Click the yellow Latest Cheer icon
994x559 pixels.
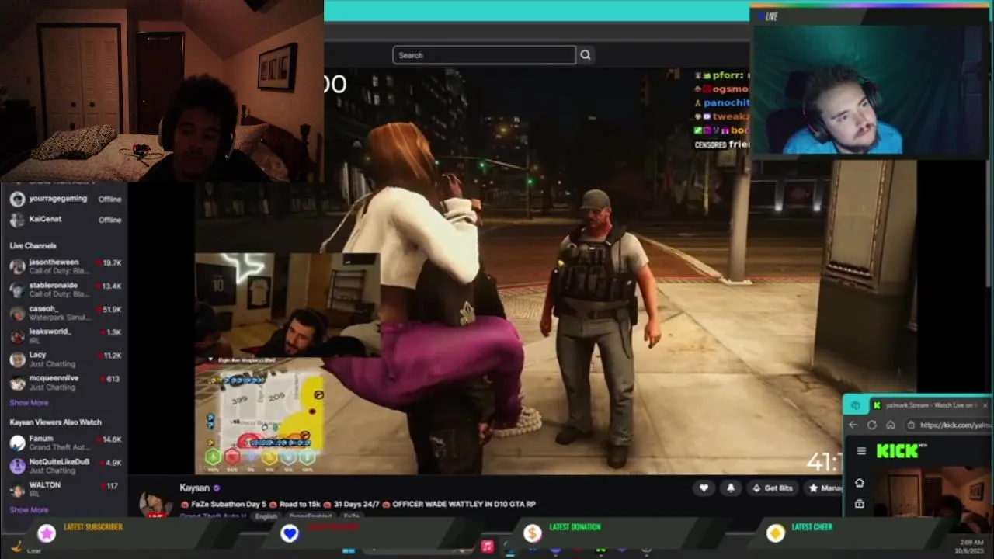click(775, 533)
